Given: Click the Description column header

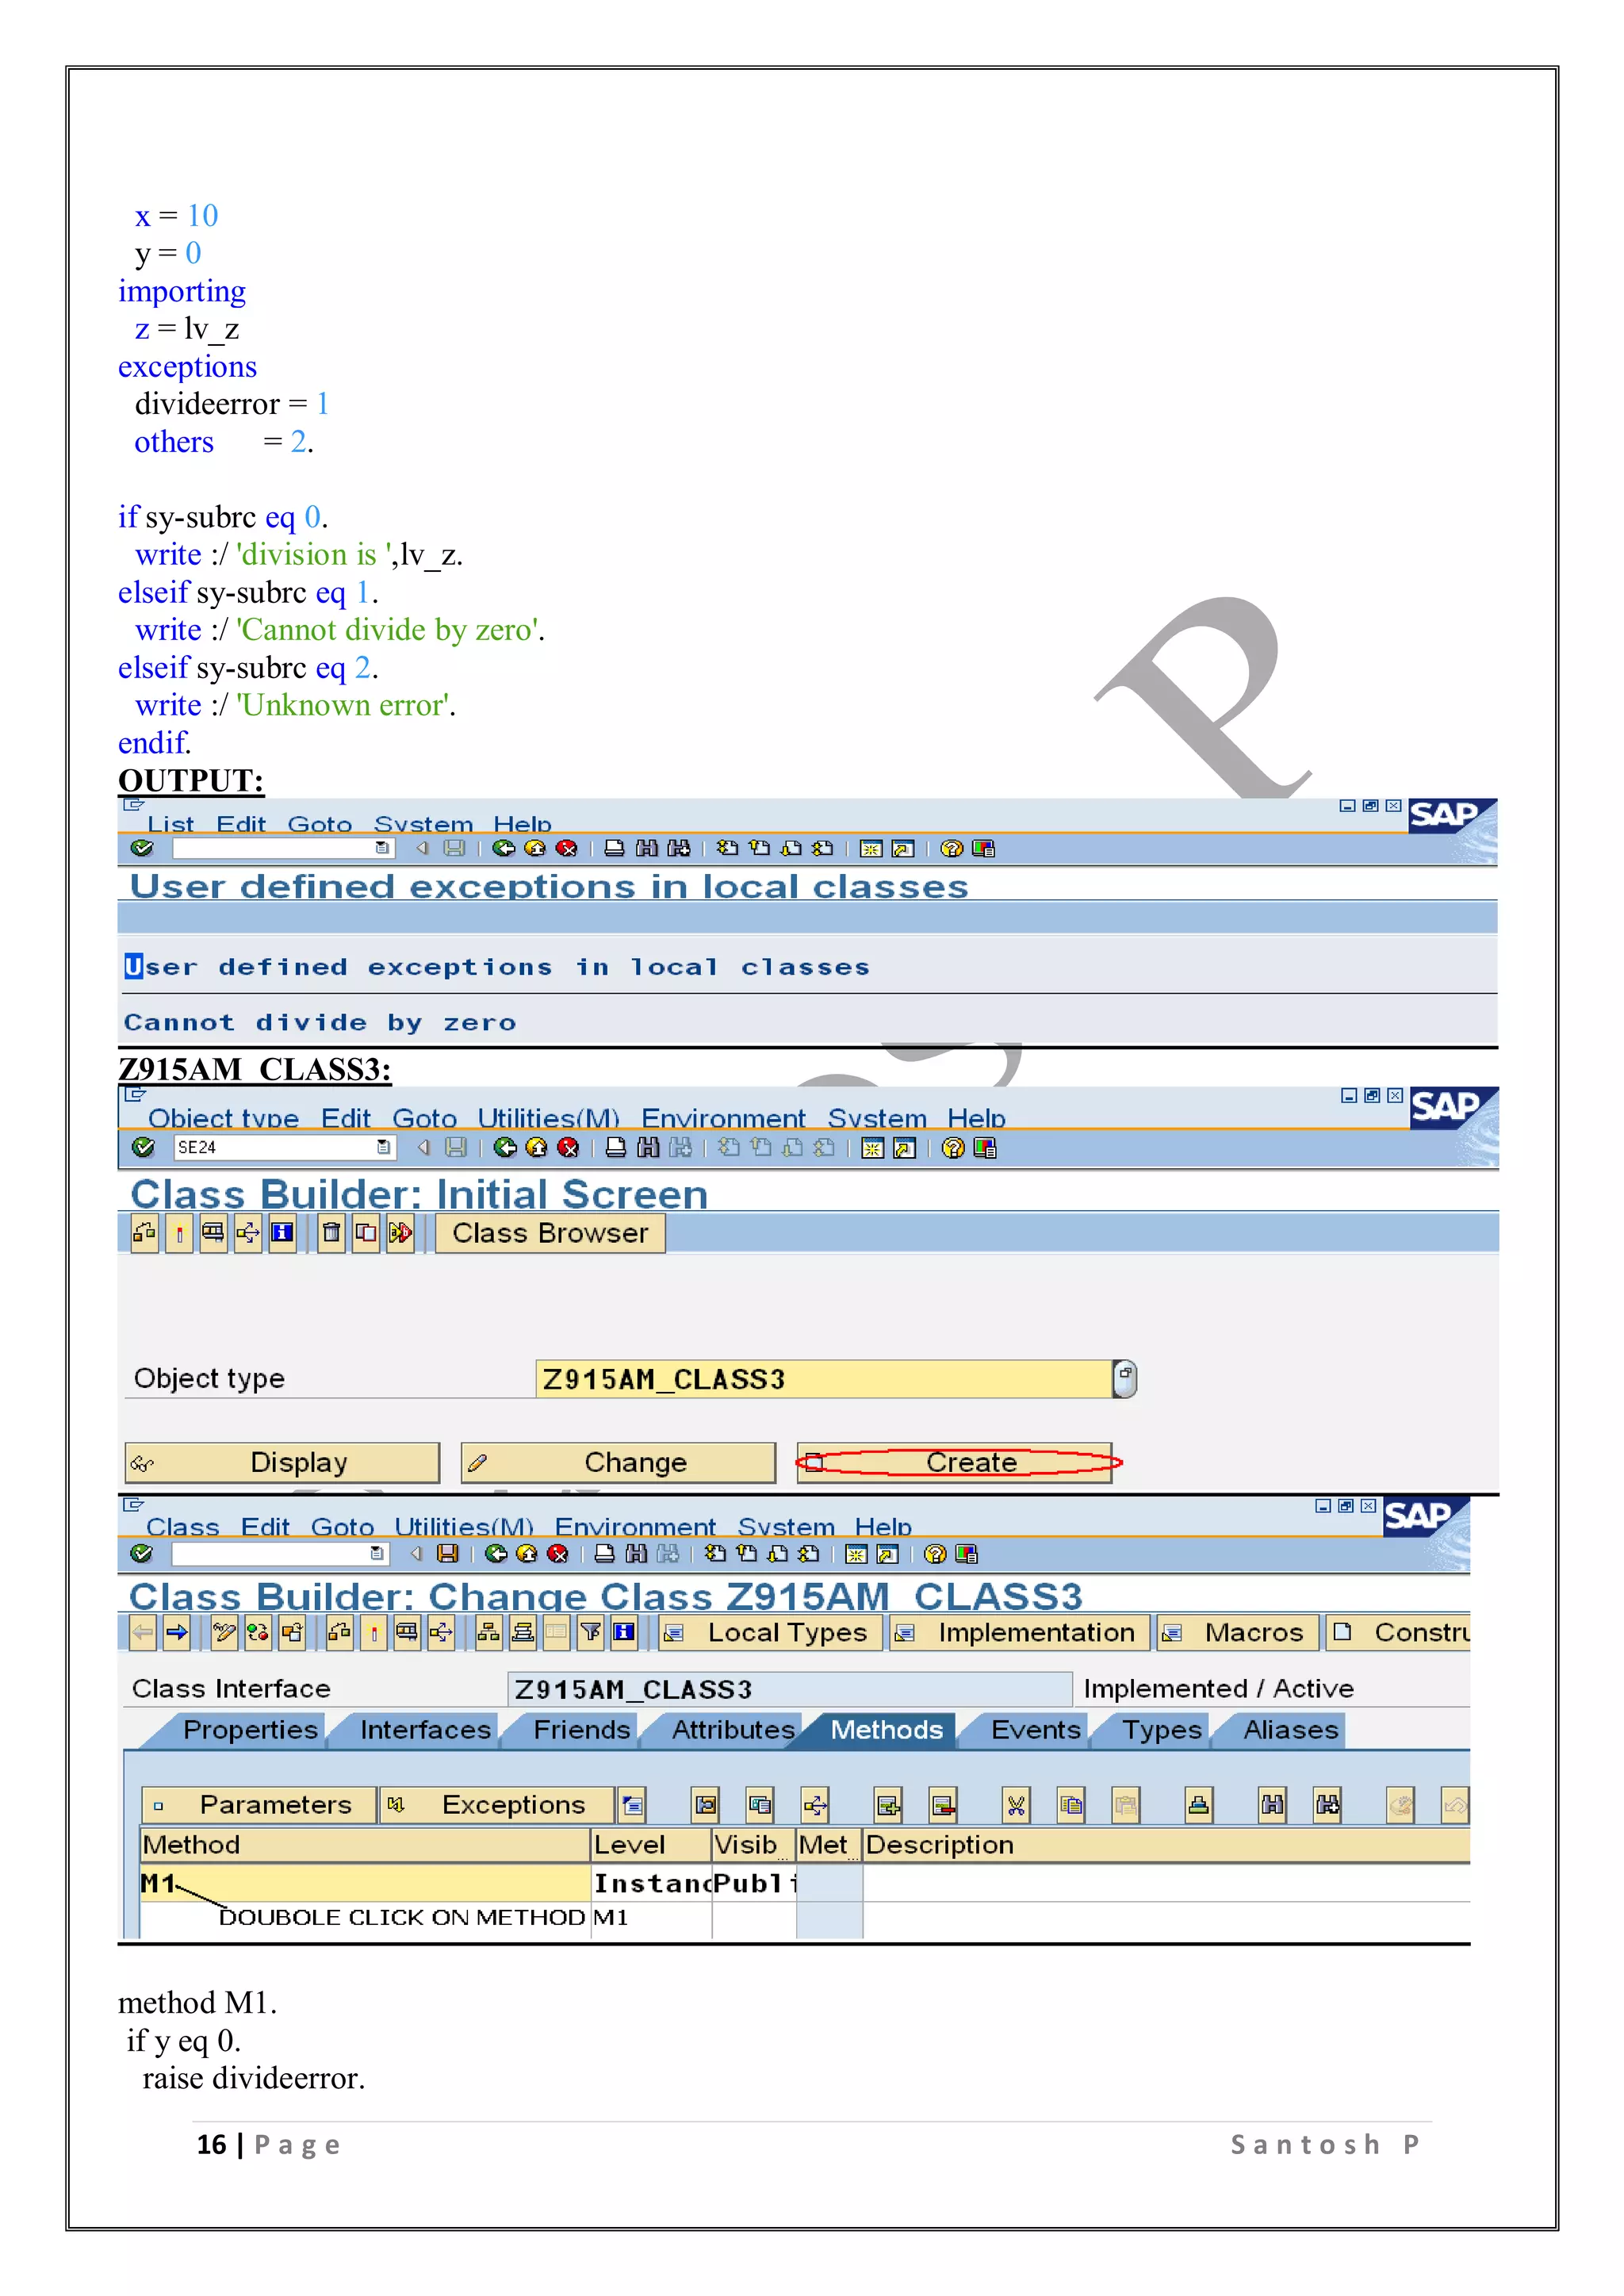Looking at the screenshot, I should coord(1166,1845).
